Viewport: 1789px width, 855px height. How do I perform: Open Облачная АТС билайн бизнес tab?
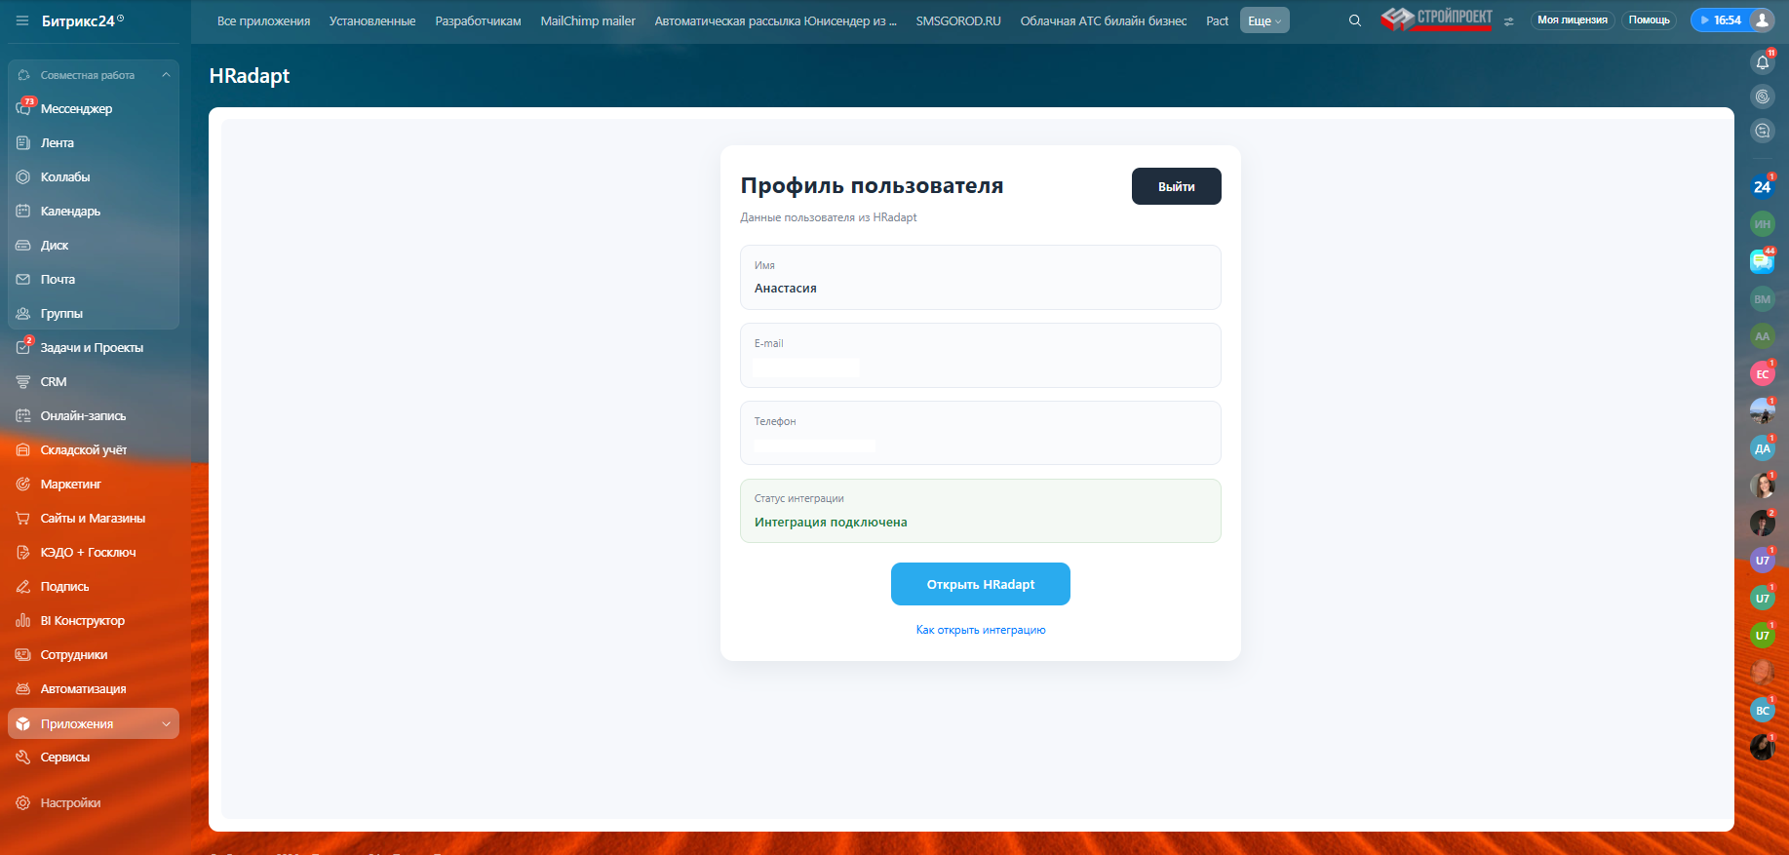pos(1104,20)
